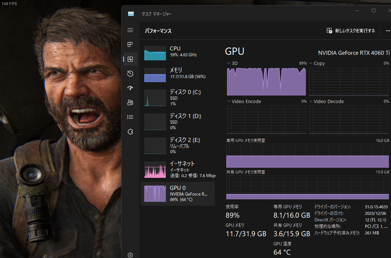Image resolution: width=391 pixels, height=258 pixels.
Task: Click the タスク マネージャー window title
Action: (x=157, y=14)
